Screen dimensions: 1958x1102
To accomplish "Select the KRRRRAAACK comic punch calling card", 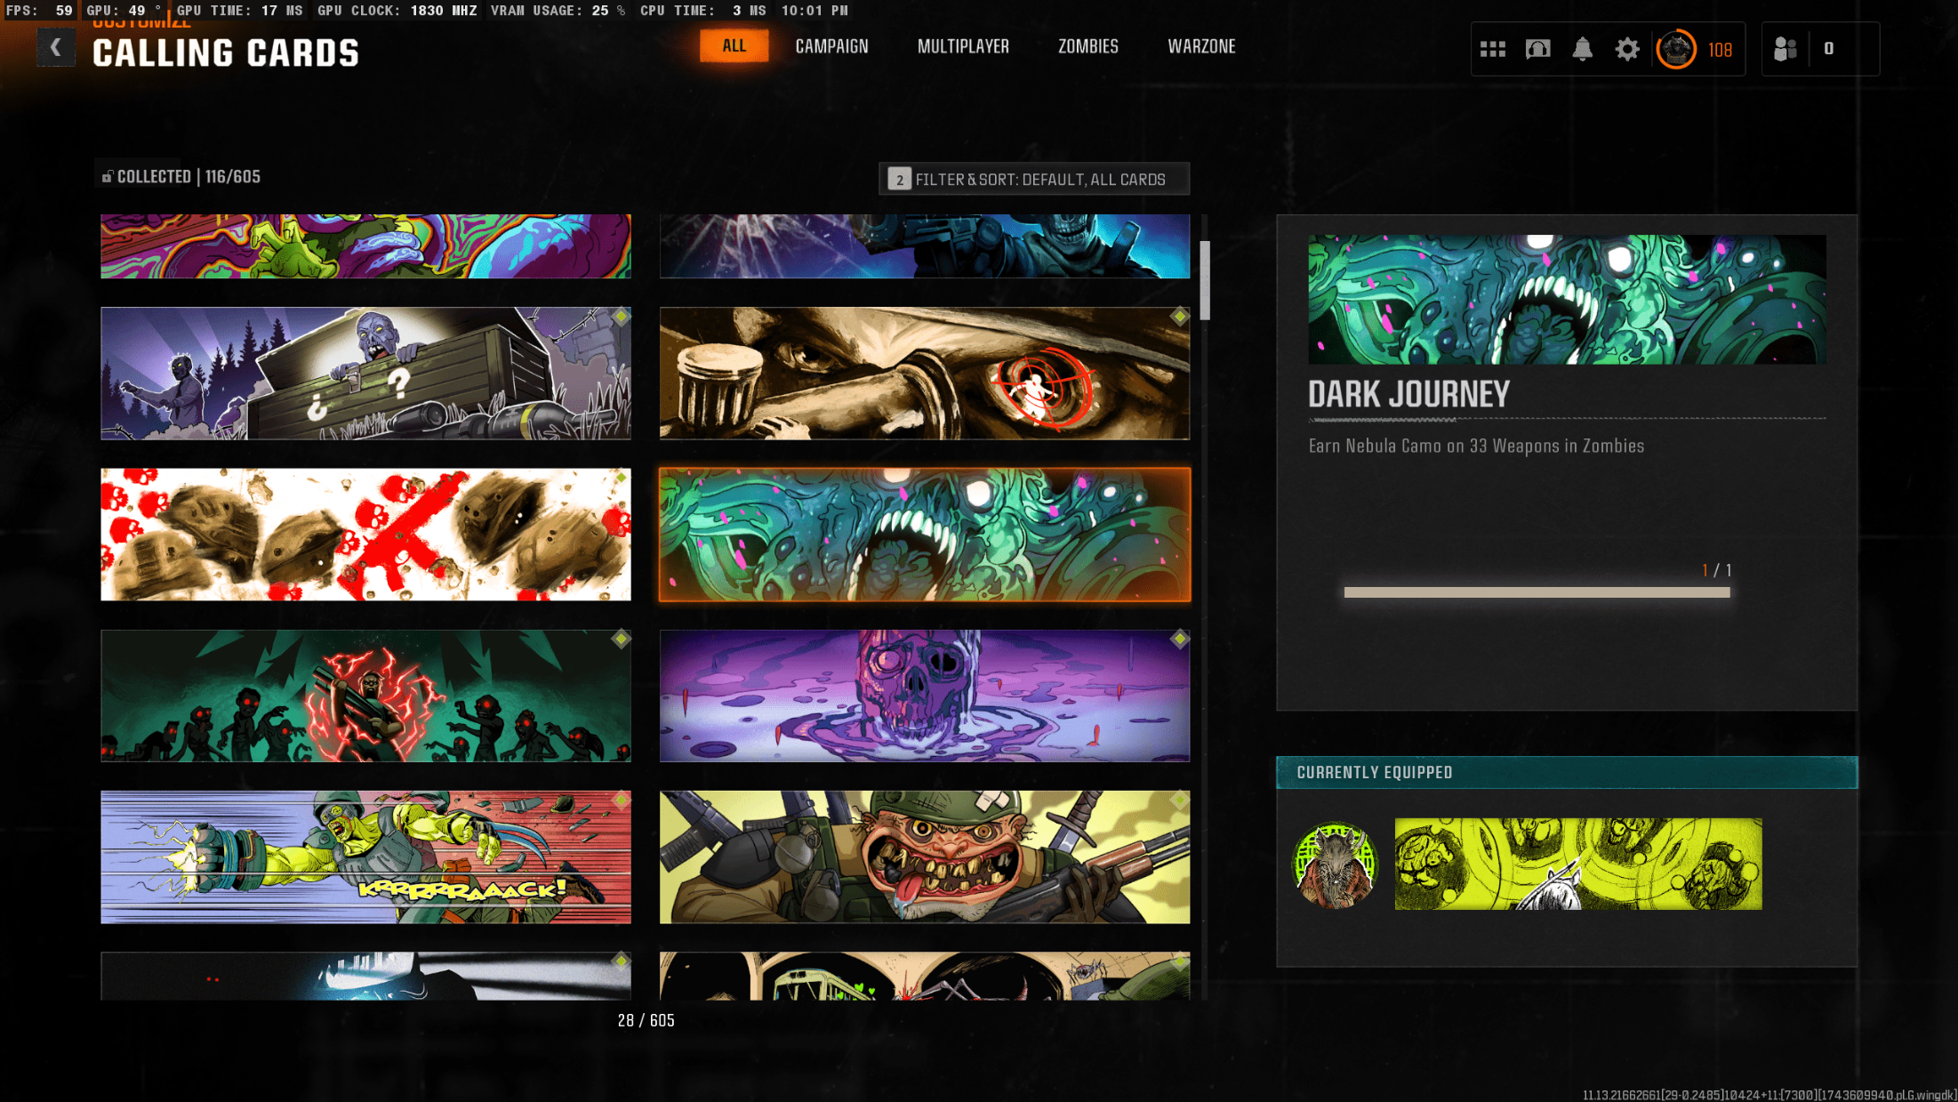I will pos(365,857).
